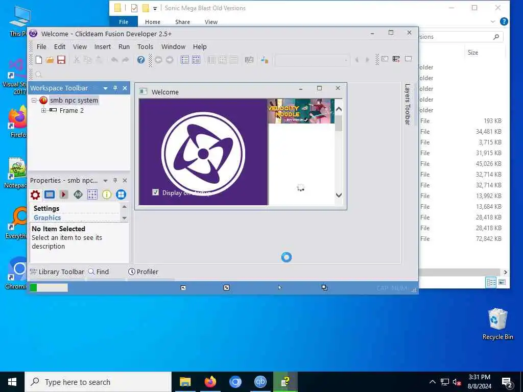Expand the File Explorer ribbon chevron
The image size is (523, 392).
[x=493, y=21]
